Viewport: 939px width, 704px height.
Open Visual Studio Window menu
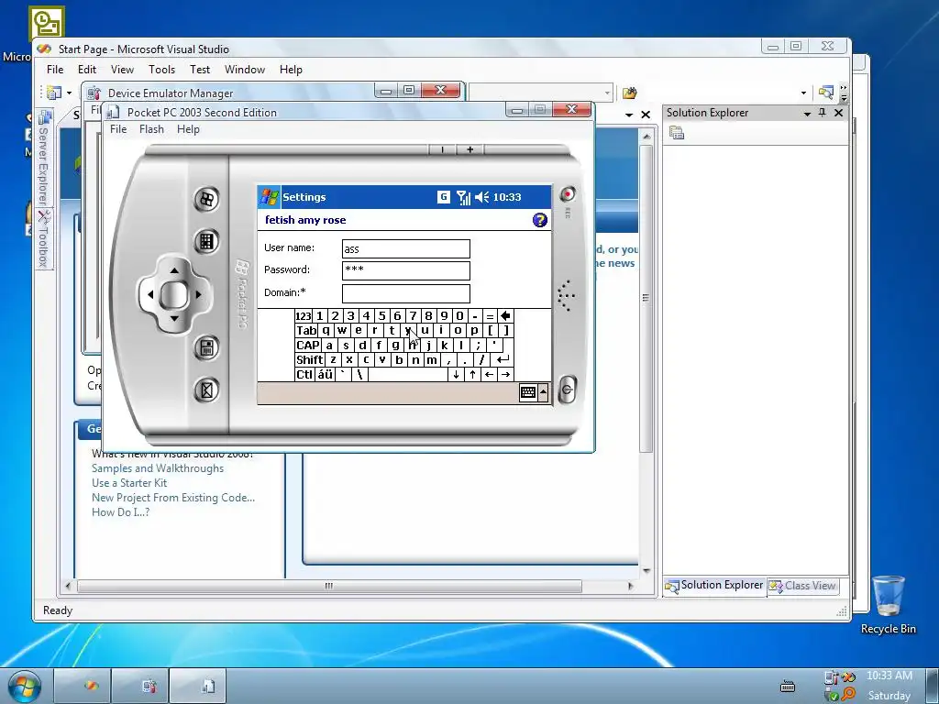[x=244, y=70]
